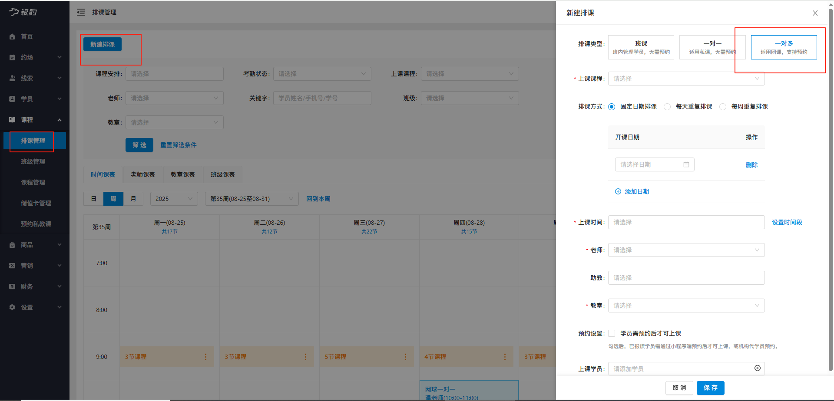The width and height of the screenshot is (834, 401).
Task: Click the 回到本周 link
Action: (x=318, y=198)
